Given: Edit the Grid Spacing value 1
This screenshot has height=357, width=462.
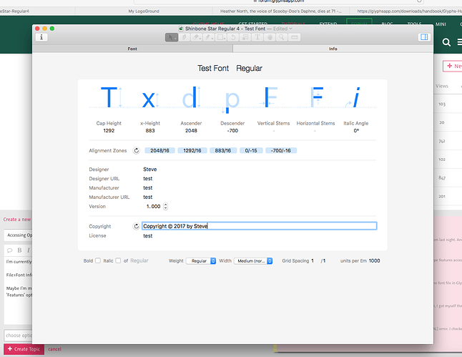Looking at the screenshot, I should 313,260.
